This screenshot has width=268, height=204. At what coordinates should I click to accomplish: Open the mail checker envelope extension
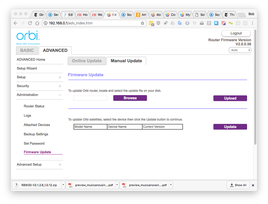(202, 23)
